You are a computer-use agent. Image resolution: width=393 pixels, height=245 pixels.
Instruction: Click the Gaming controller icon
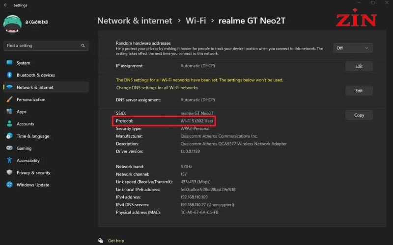tap(9, 148)
